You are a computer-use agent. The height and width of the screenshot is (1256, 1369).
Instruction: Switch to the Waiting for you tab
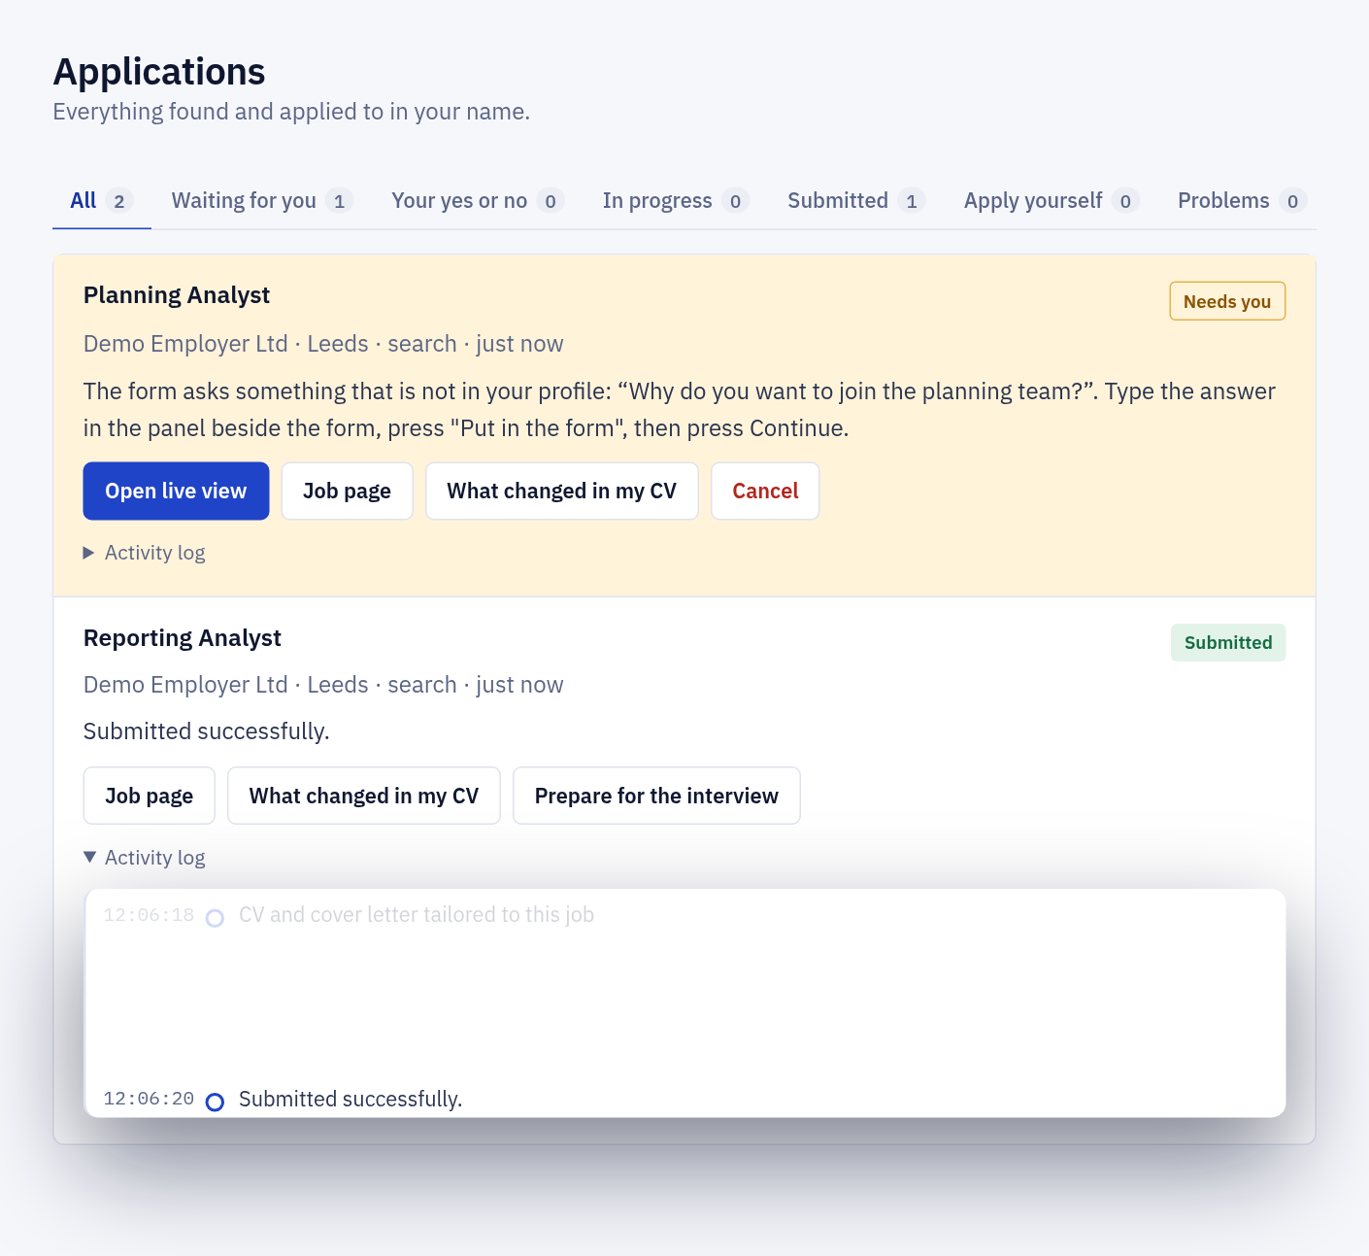[x=262, y=201]
